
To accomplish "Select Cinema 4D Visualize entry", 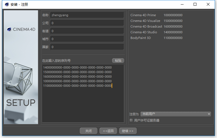I will pos(145,21).
